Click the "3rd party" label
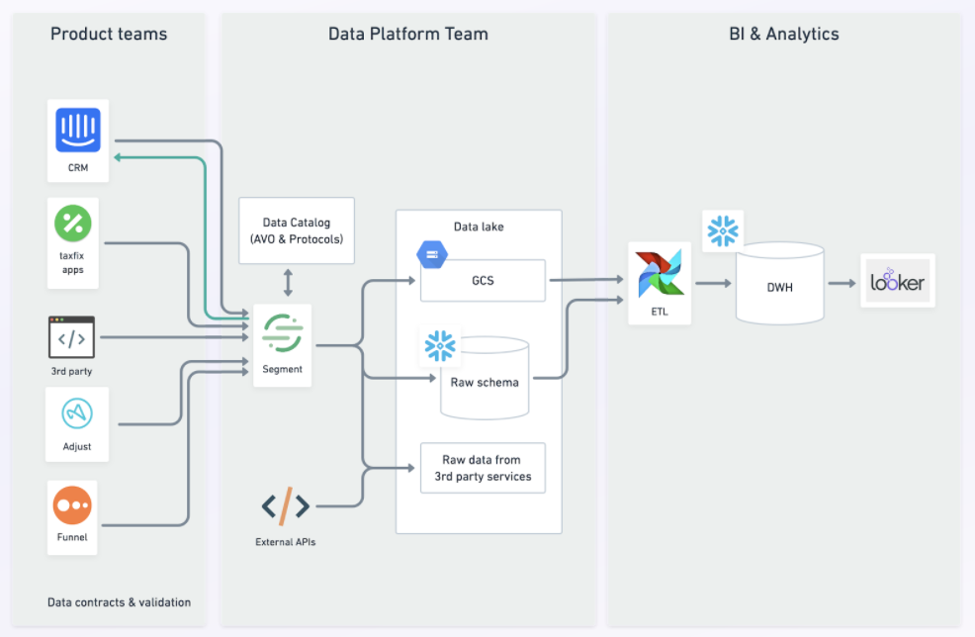975x637 pixels. pyautogui.click(x=71, y=371)
